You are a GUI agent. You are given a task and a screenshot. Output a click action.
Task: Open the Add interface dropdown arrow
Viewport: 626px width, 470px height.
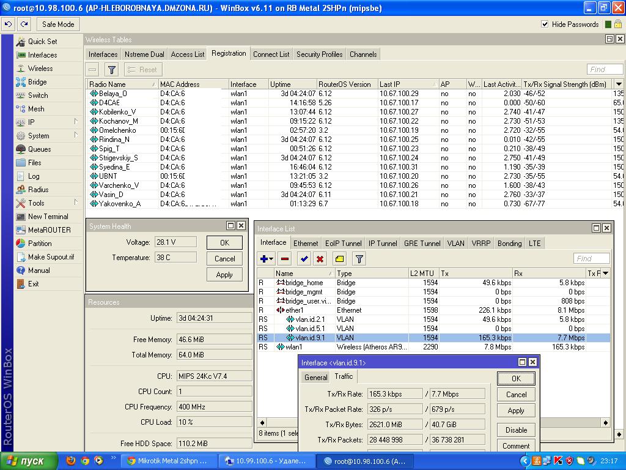point(271,259)
